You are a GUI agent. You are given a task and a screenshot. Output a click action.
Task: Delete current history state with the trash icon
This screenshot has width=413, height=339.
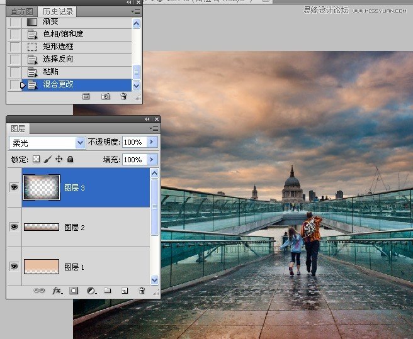tap(123, 96)
